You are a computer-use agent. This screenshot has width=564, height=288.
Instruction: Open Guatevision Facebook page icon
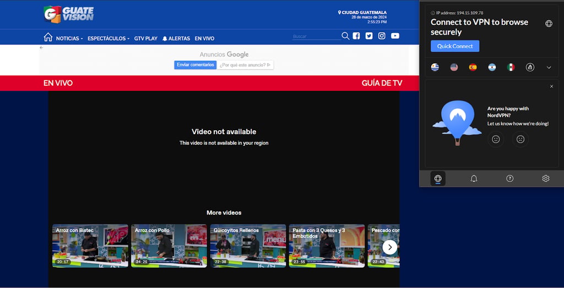point(356,36)
